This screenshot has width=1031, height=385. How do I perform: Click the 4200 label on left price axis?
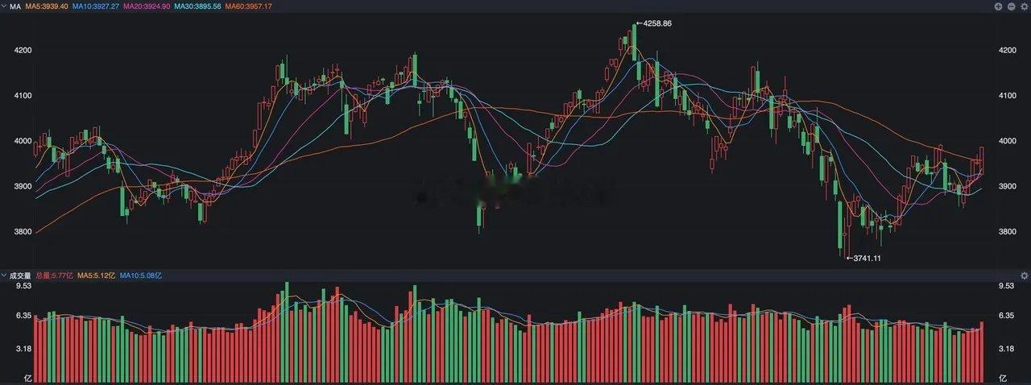click(x=23, y=50)
